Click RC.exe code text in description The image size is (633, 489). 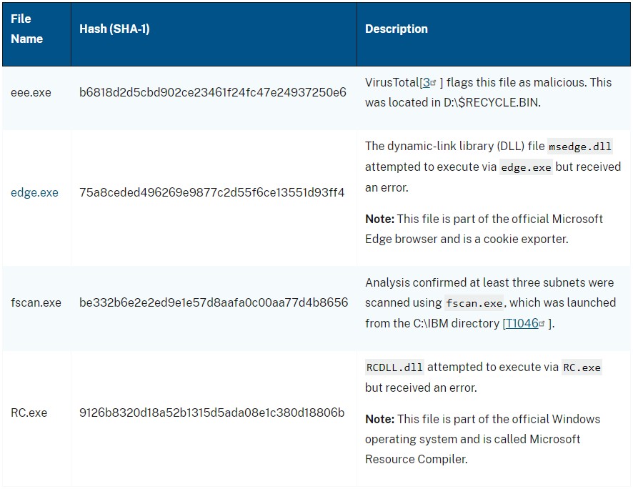(x=582, y=367)
